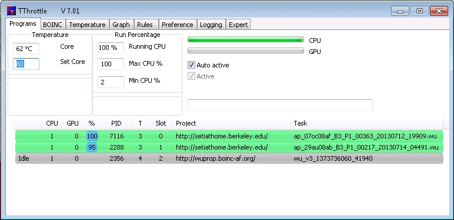
Task: Switch to the BOINC tab
Action: point(53,25)
